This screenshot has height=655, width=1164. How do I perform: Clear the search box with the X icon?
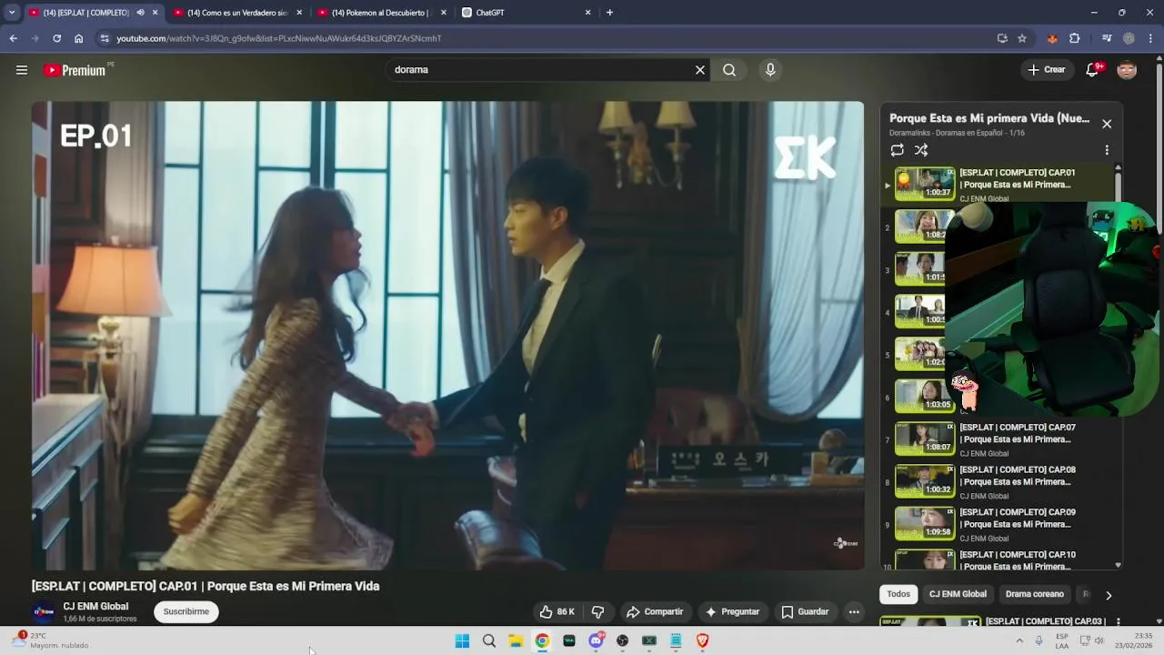point(700,70)
